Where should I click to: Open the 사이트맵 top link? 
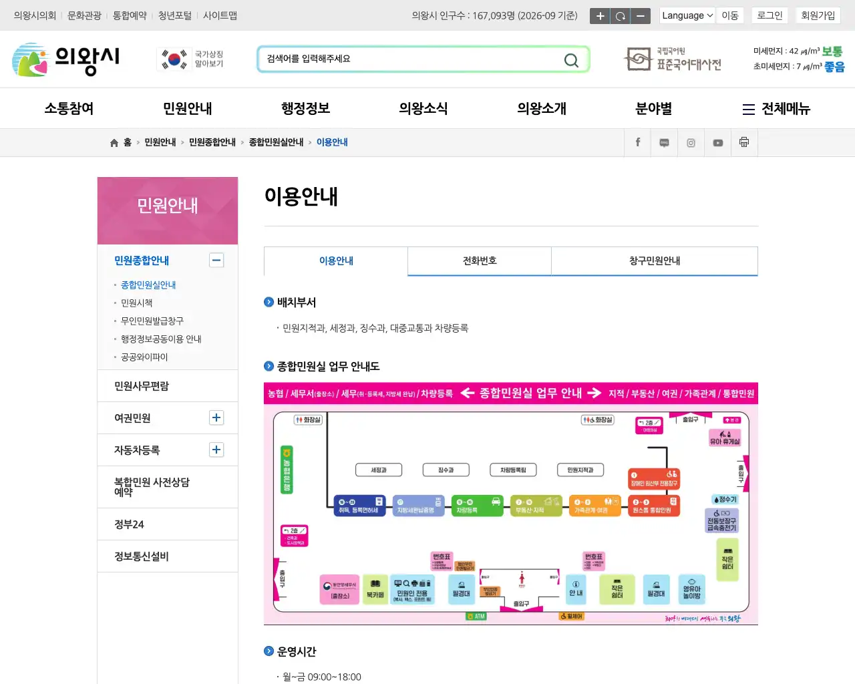coord(220,15)
